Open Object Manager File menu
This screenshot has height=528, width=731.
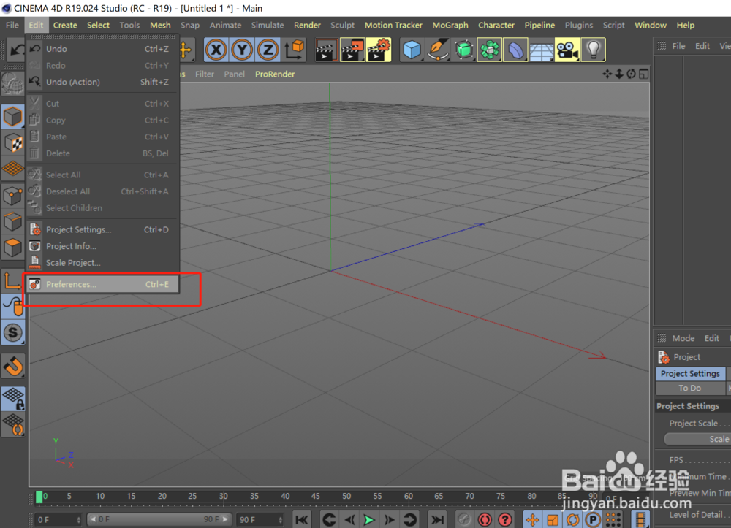click(x=678, y=45)
